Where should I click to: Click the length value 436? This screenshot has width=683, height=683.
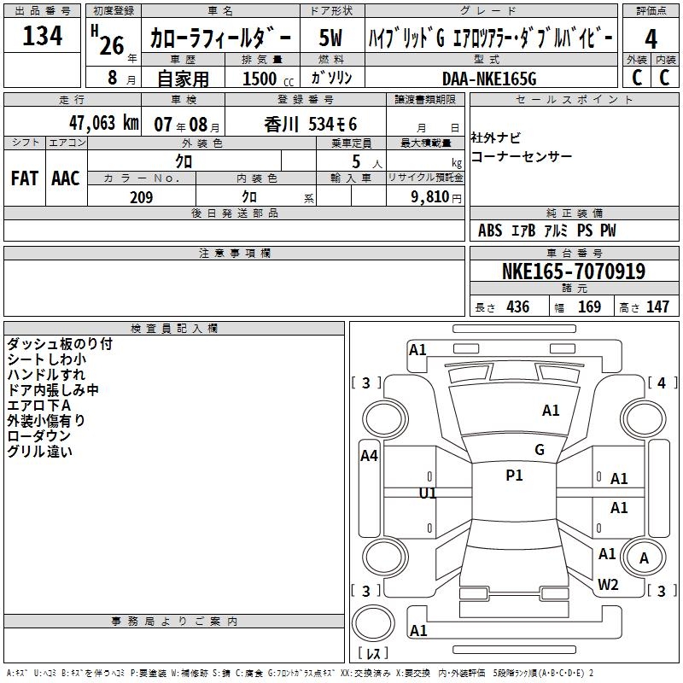[517, 306]
